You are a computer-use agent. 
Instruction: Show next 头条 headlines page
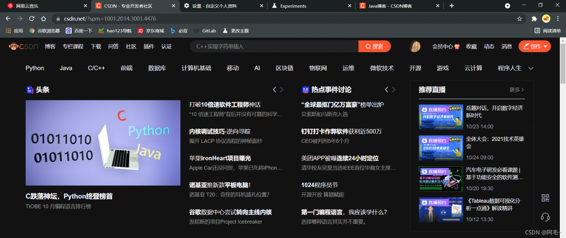(282, 89)
